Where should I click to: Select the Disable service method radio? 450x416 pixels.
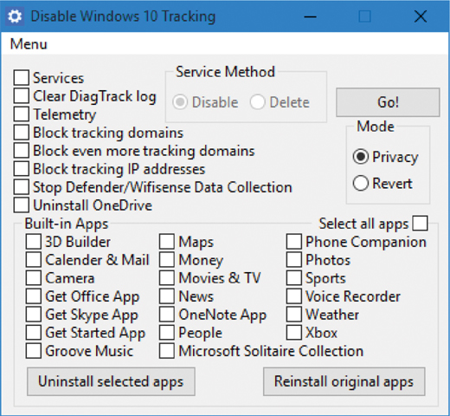[180, 102]
